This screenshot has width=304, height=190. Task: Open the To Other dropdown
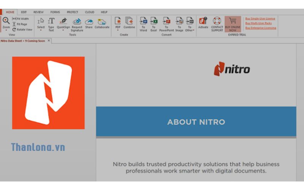point(193,30)
